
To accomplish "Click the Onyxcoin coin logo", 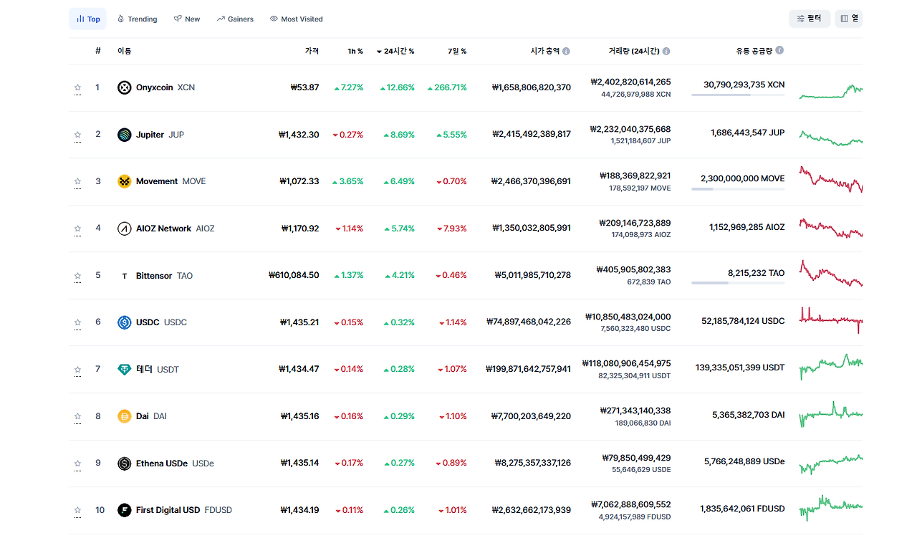I will (x=125, y=87).
